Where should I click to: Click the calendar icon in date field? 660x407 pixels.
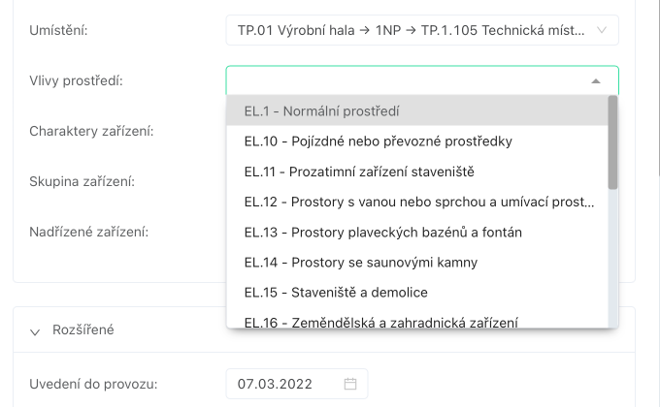(x=350, y=384)
